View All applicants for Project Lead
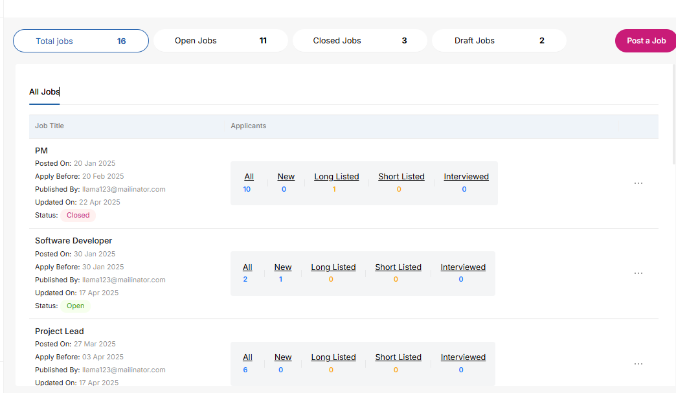 coord(247,357)
